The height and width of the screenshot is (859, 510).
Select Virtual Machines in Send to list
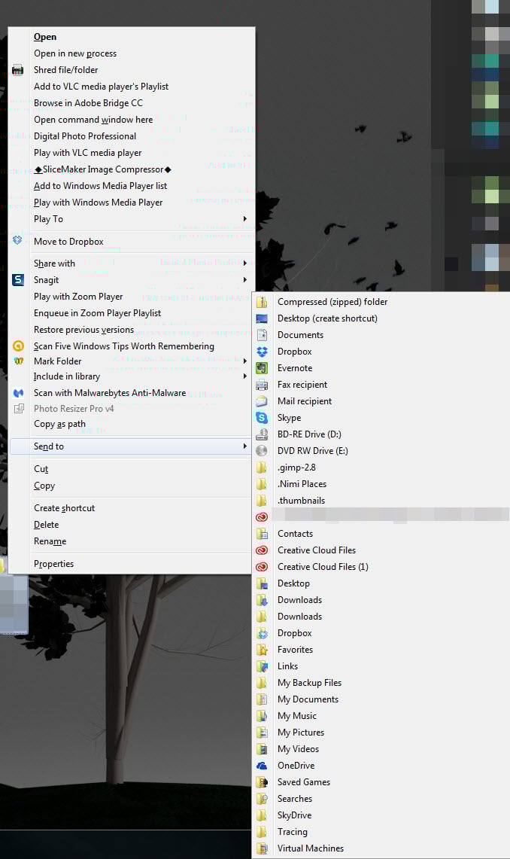(x=311, y=848)
